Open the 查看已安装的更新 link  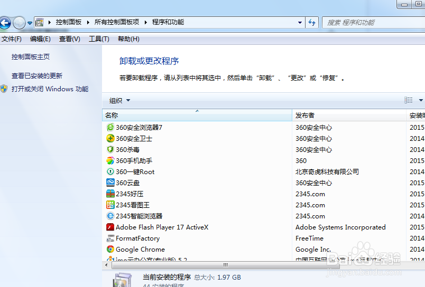[x=37, y=76]
